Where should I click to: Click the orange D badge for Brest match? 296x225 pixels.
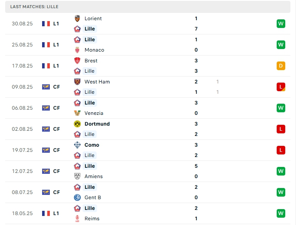281,66
